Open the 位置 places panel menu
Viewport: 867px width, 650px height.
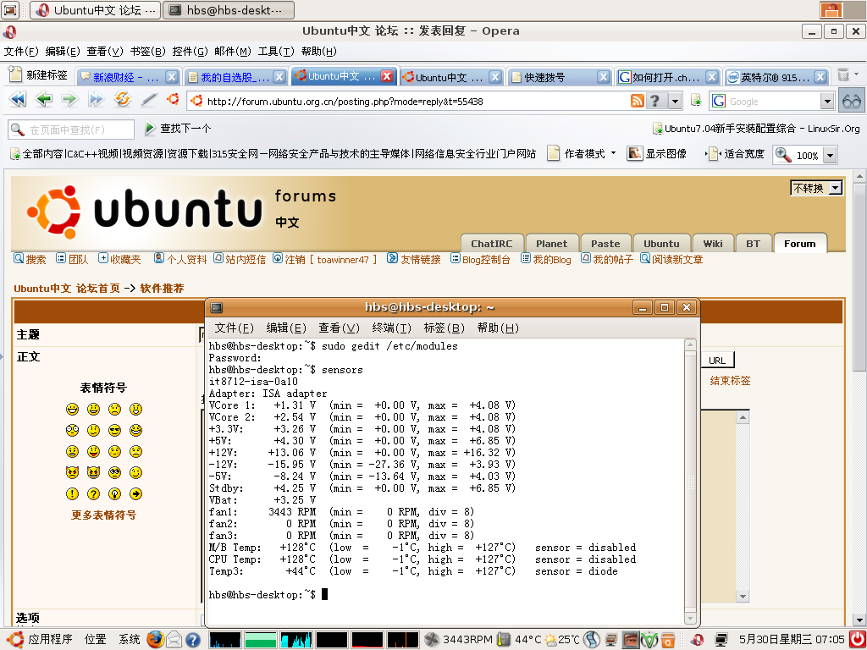(x=95, y=640)
